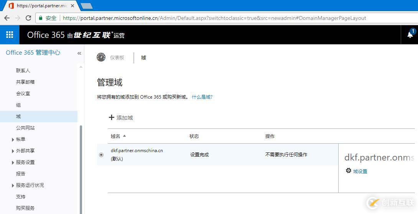418x214 pixels.
Task: Open the app launcher waffle icon
Action: coord(10,35)
